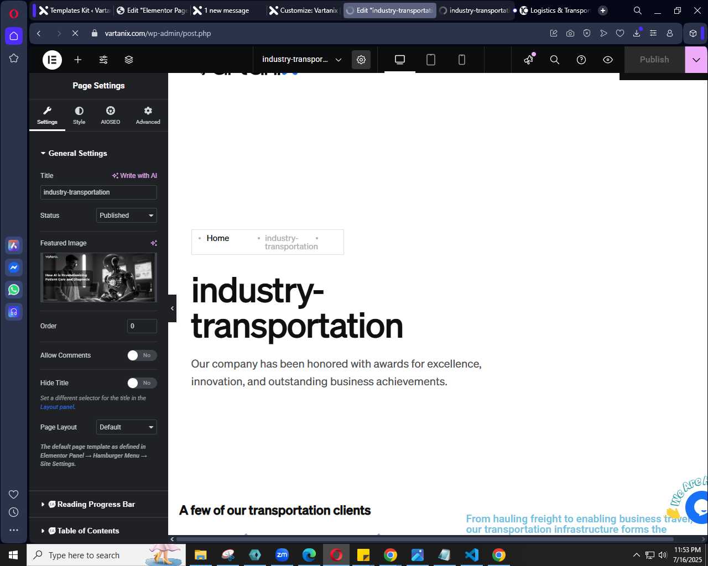This screenshot has height=566, width=708.
Task: Switch to the Style tab
Action: (x=79, y=115)
